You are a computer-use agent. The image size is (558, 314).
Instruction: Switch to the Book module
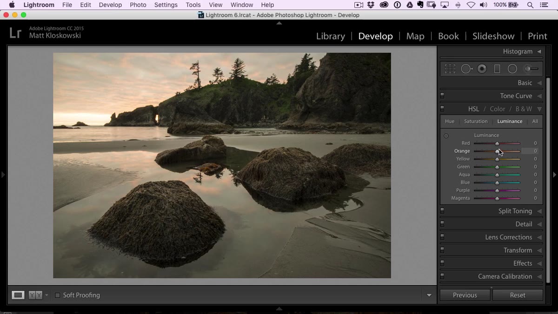point(448,36)
